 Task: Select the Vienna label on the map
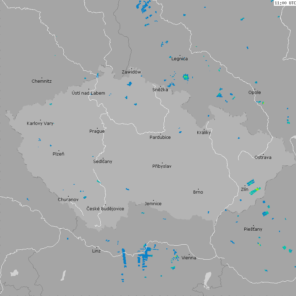coord(189,258)
